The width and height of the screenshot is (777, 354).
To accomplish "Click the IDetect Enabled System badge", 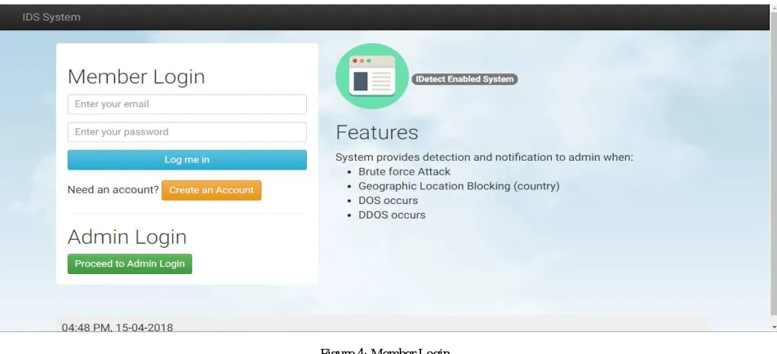I will [464, 79].
